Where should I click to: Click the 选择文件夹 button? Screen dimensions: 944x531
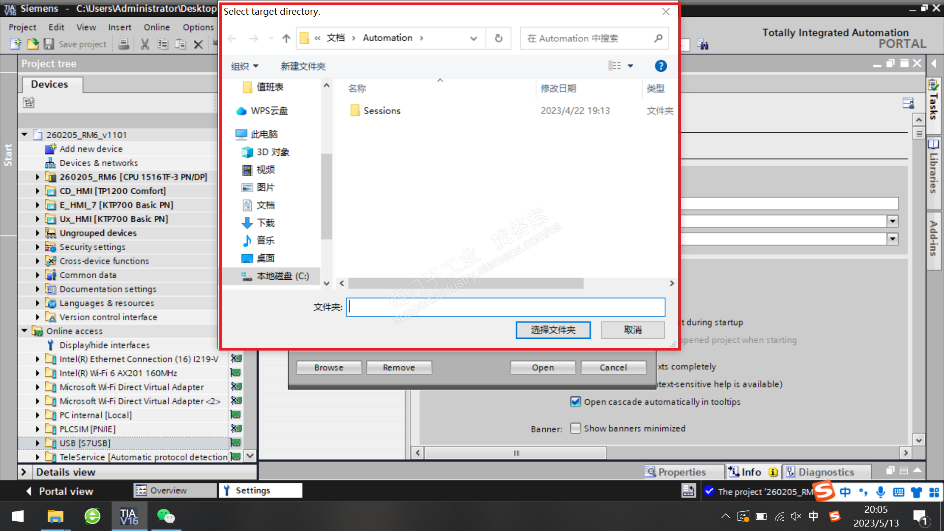[553, 330]
